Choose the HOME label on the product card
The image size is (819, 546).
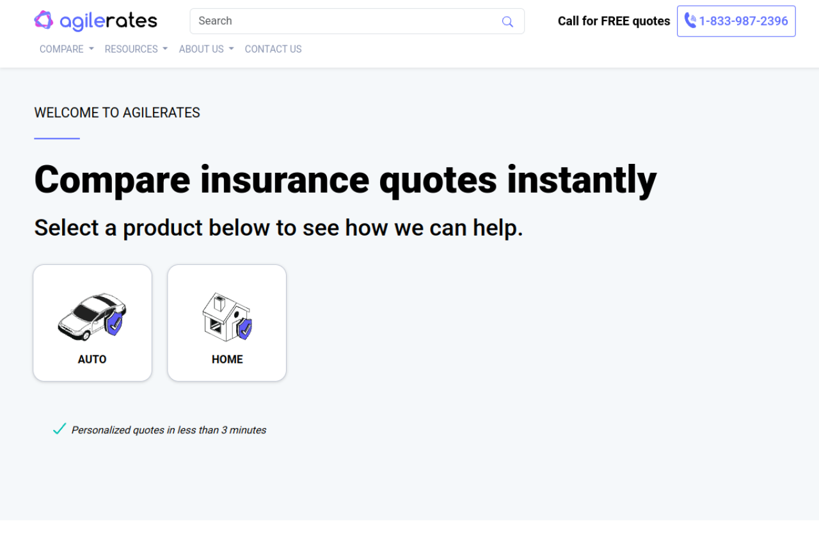(x=227, y=360)
